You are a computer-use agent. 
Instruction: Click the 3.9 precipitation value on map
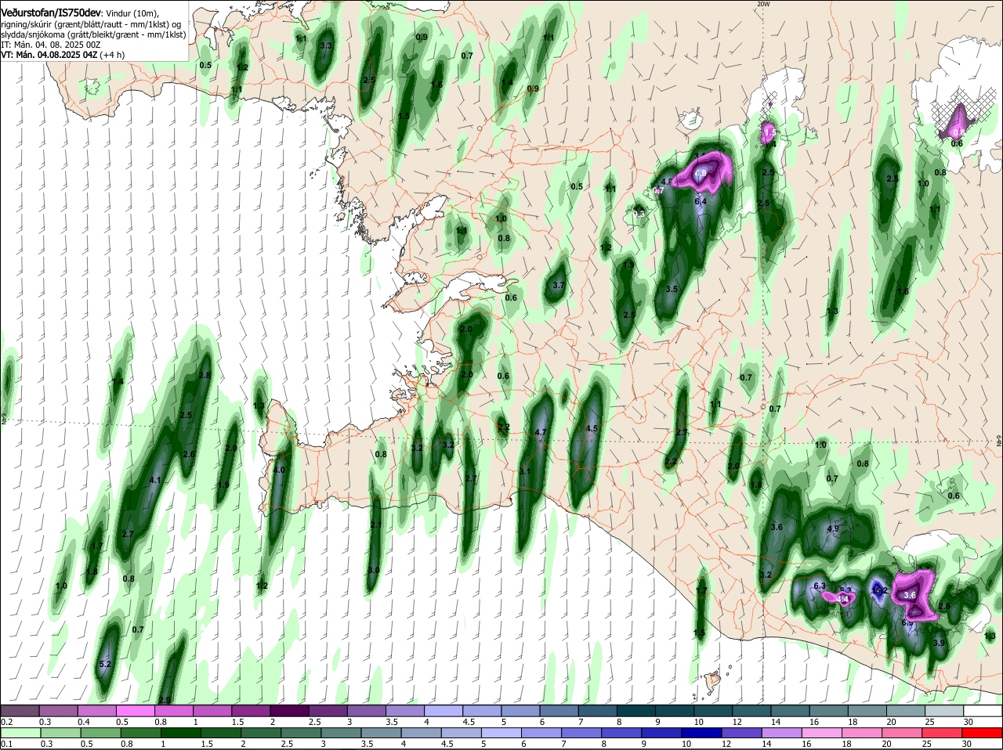(939, 643)
